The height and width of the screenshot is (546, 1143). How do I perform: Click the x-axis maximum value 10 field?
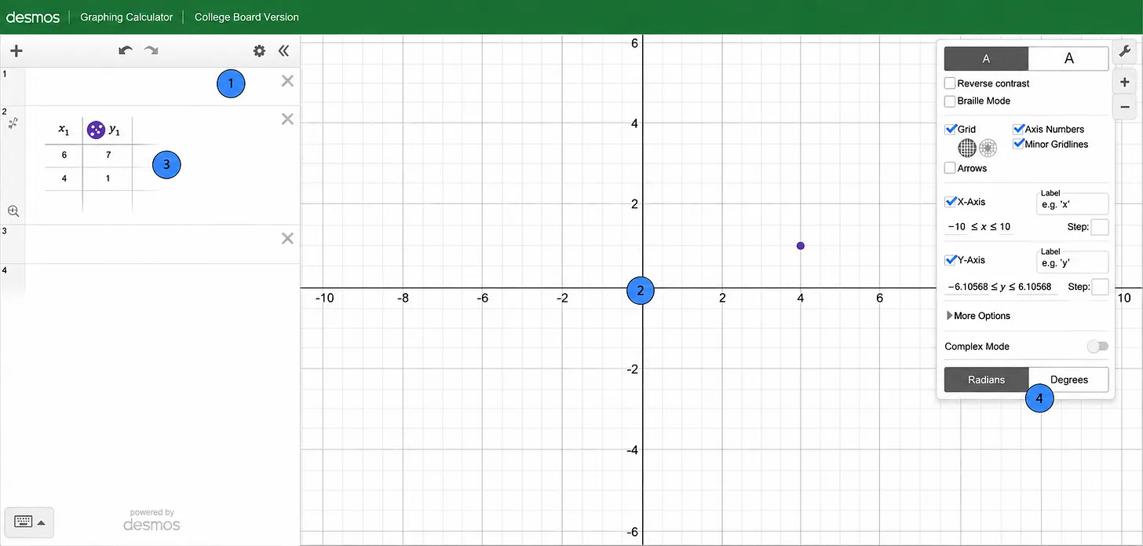[1004, 227]
